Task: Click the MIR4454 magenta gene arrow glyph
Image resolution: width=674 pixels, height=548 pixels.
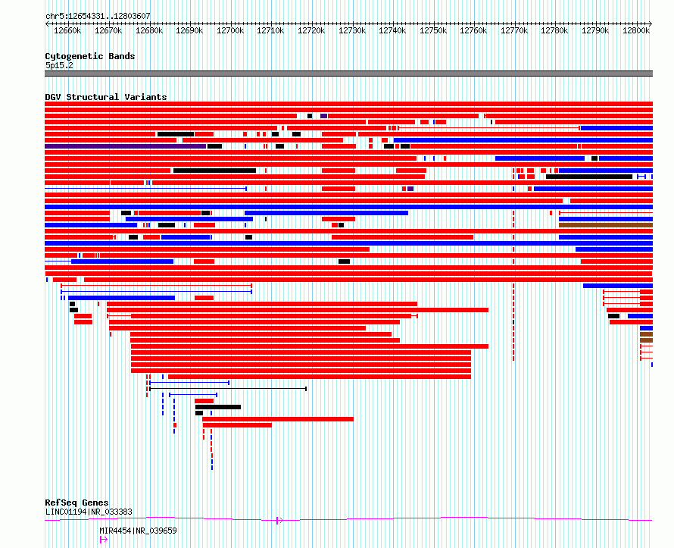Action: click(x=104, y=540)
